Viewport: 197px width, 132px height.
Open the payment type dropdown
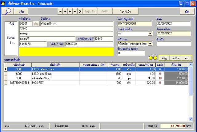pos(150,33)
